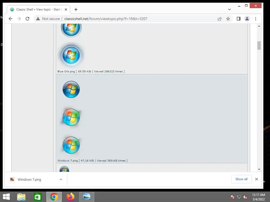Open the taskbar clock and date
The height and width of the screenshot is (202, 270).
[258, 197]
